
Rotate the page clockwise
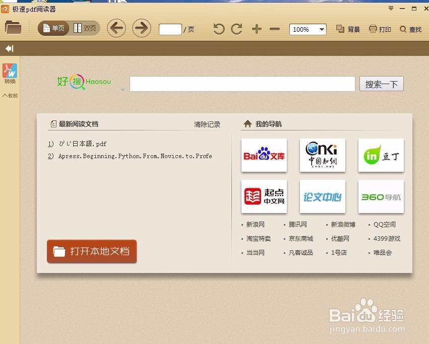(x=236, y=29)
